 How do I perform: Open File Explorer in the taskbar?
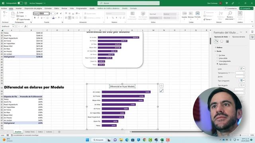[121, 140]
